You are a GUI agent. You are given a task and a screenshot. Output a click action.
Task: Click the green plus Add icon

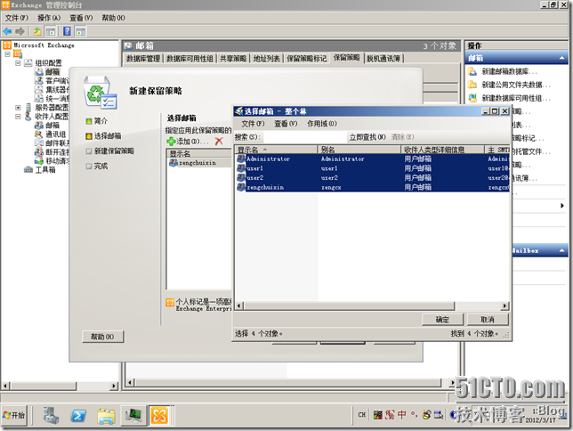[x=172, y=142]
